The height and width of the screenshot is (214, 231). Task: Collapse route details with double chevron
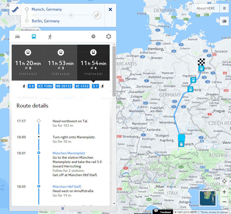63,208
